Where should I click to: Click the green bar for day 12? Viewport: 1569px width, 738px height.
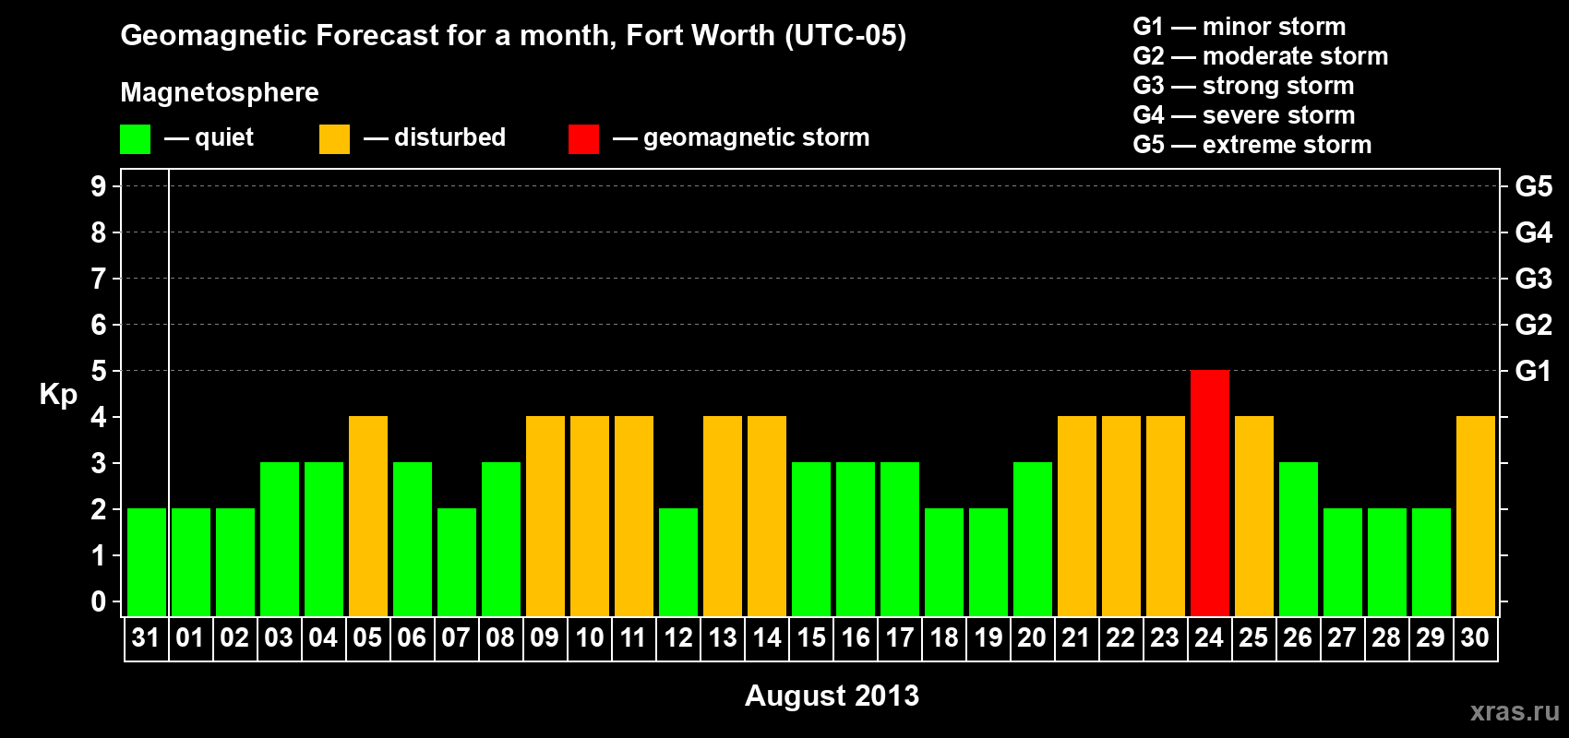(x=678, y=562)
